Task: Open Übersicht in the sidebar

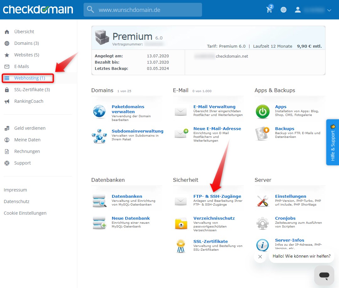Action: [24, 32]
